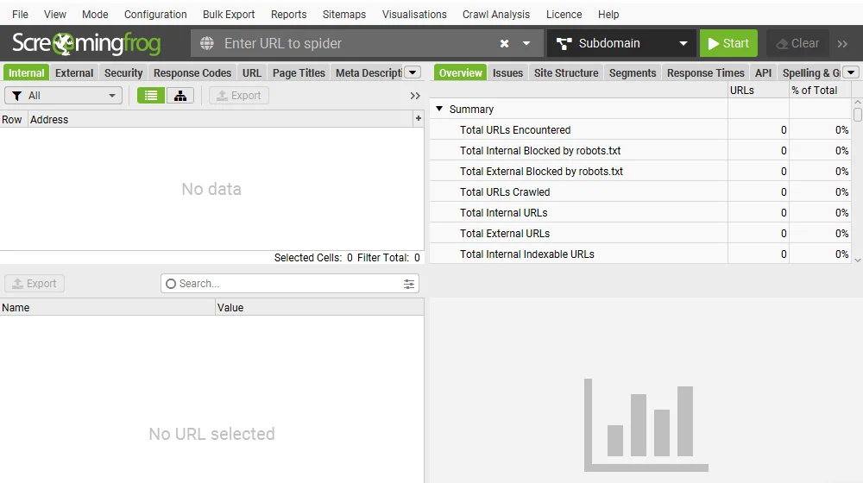Image resolution: width=863 pixels, height=483 pixels.
Task: Click the % of Total column header
Action: point(820,91)
